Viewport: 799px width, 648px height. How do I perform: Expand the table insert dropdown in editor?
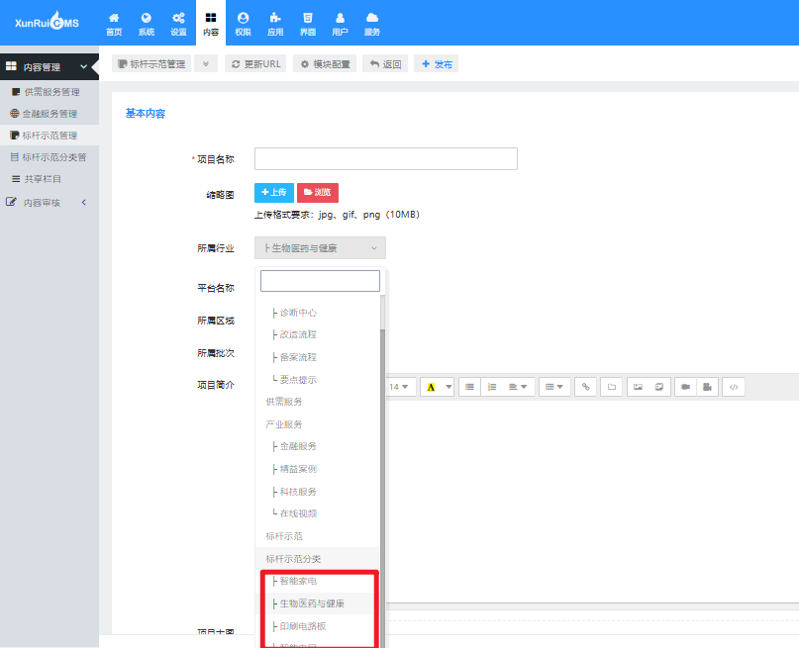click(554, 387)
